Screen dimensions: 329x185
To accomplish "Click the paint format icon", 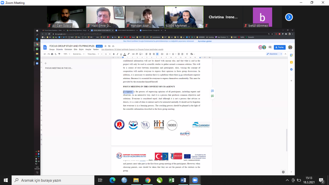I will (59, 54).
